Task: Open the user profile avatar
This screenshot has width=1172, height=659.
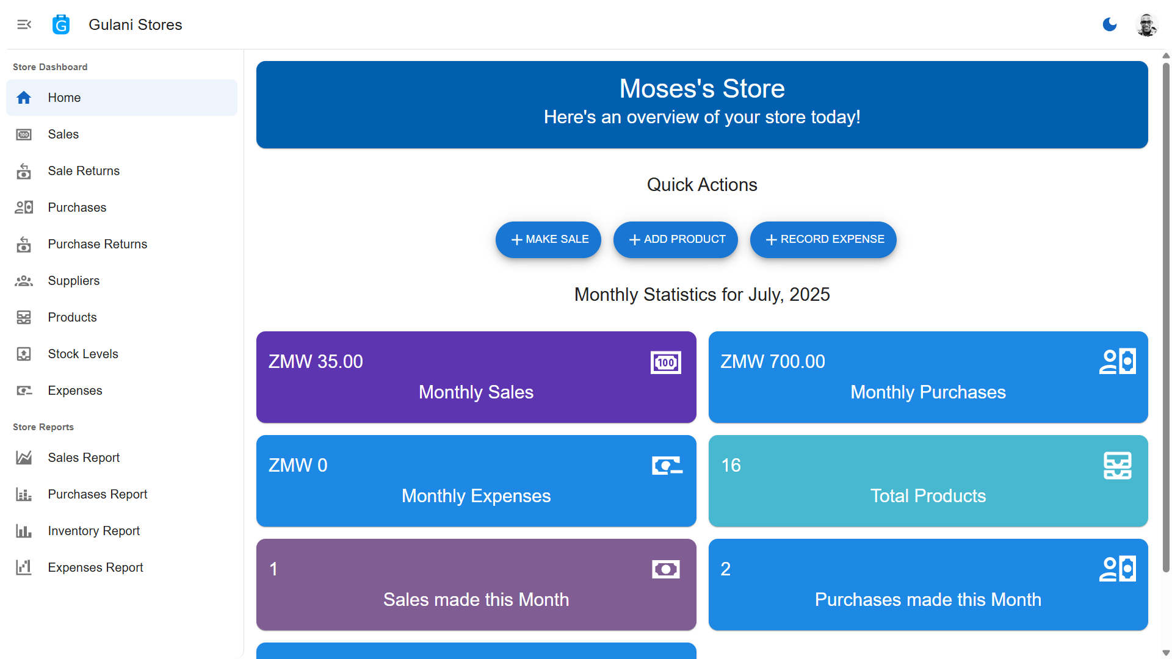Action: [x=1146, y=25]
